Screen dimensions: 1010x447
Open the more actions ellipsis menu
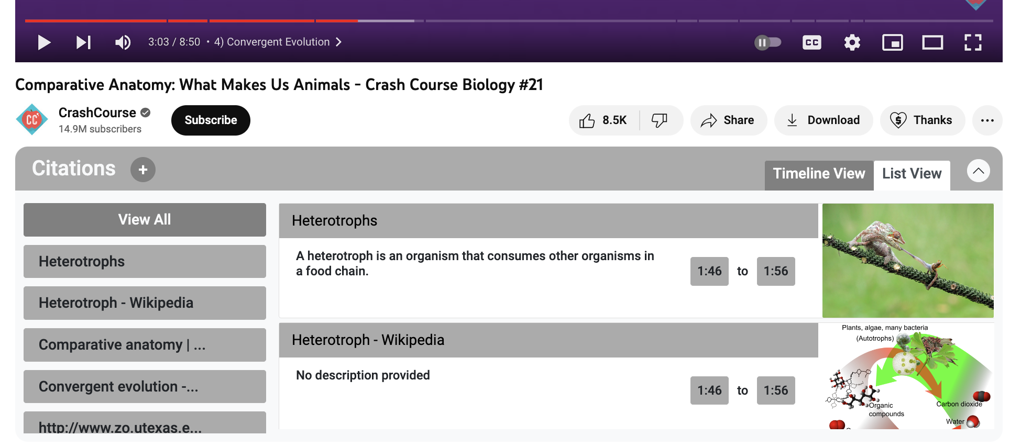point(987,120)
